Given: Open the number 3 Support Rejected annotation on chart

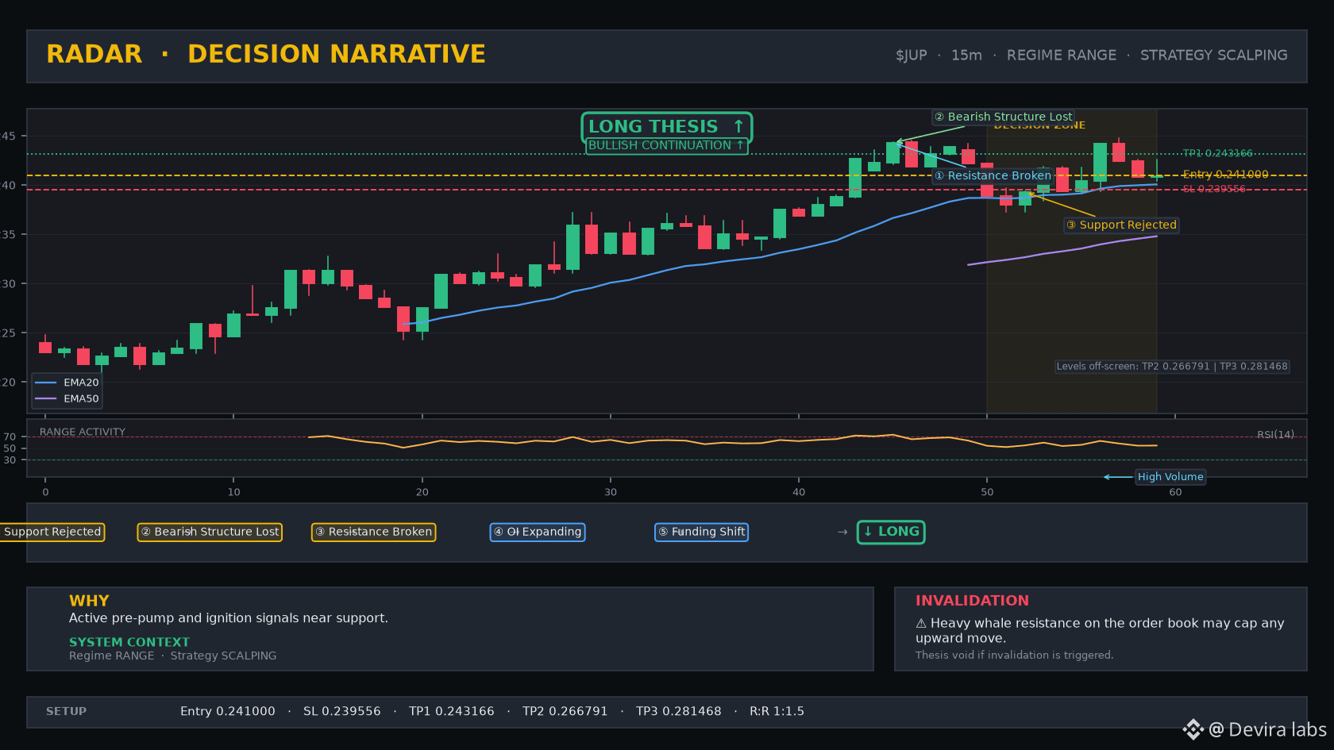Looking at the screenshot, I should pos(1121,225).
